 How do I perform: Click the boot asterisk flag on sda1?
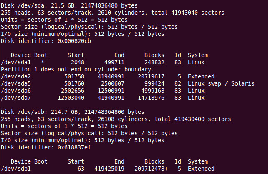point(43,62)
